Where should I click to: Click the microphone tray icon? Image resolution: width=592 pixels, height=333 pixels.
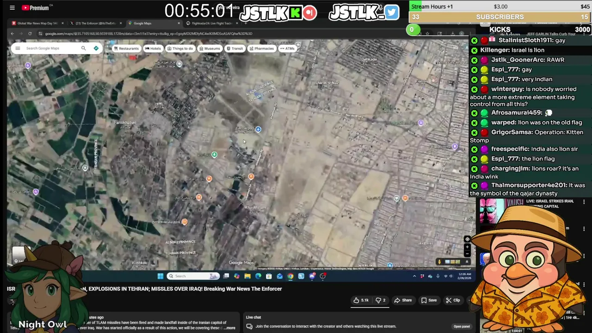(438, 276)
